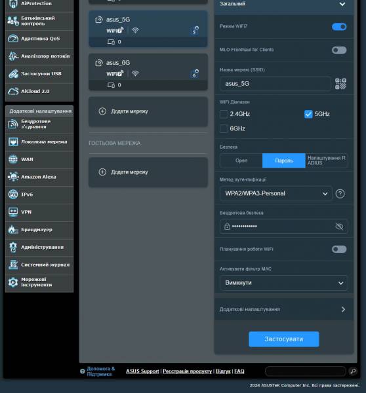Viewport: 366px width, 393px height.
Task: Enable the WiFi scheduling toggle
Action: pos(339,249)
